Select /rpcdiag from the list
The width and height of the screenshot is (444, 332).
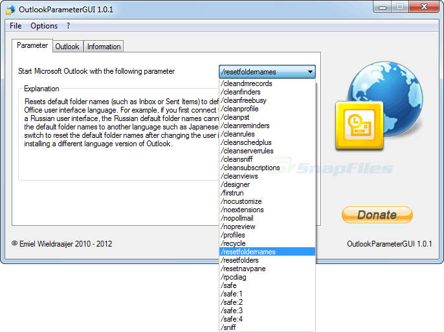tap(234, 277)
